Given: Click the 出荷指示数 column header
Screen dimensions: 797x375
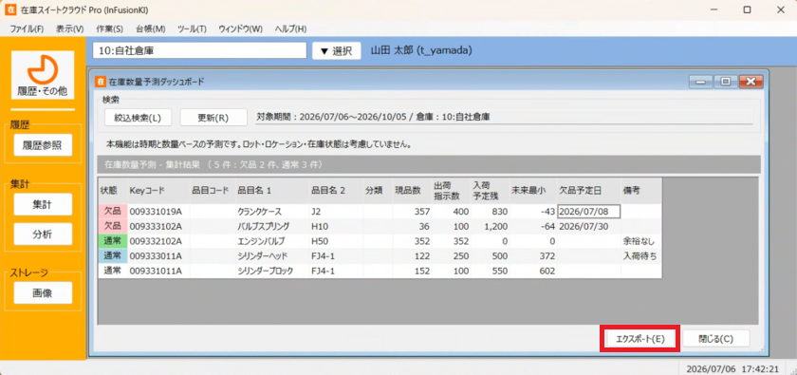Looking at the screenshot, I should point(451,191).
